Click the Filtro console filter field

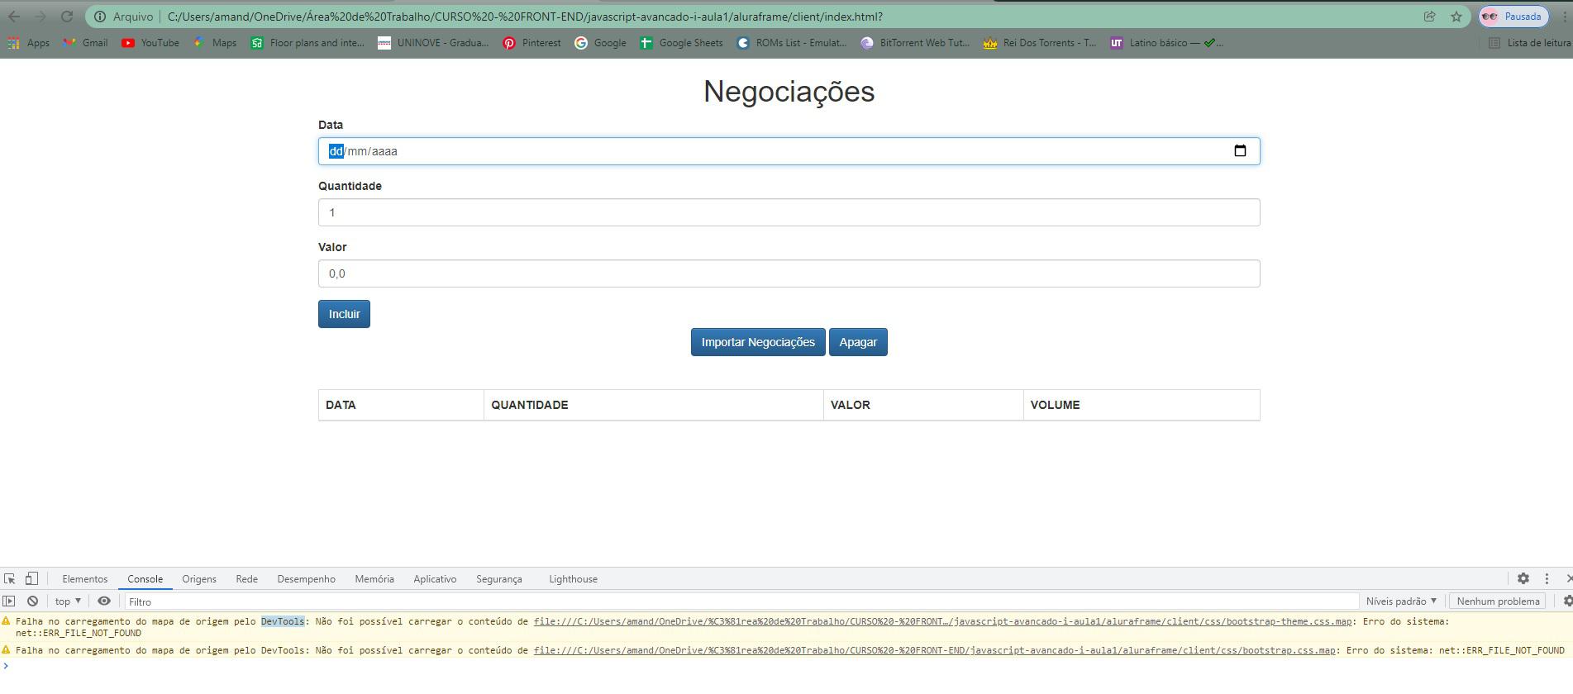point(741,601)
